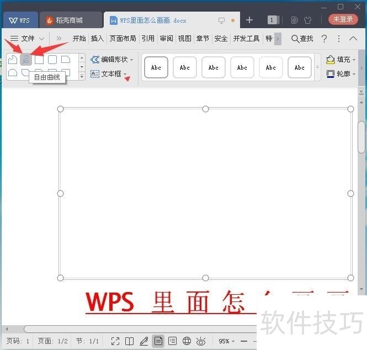
Task: Open the 填充 fill dropdown arrow
Action: click(x=354, y=60)
